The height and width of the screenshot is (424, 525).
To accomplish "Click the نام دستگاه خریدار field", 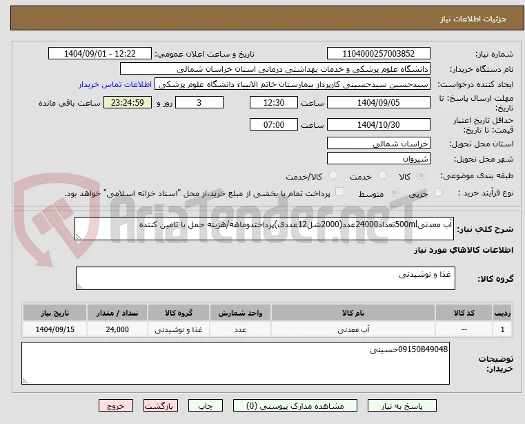I will 275,69.
